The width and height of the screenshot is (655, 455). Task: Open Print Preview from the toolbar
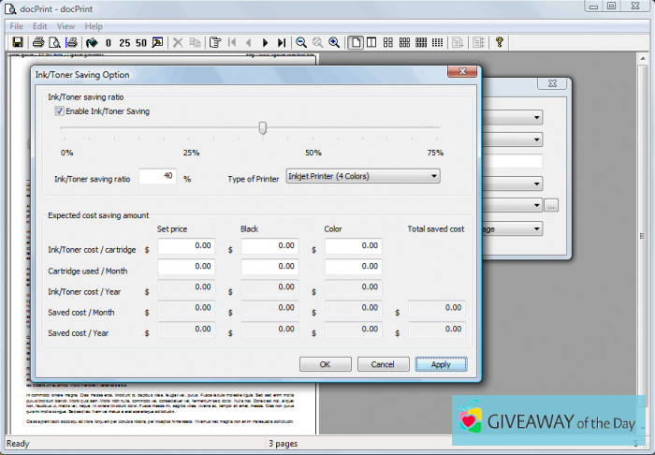(x=55, y=42)
